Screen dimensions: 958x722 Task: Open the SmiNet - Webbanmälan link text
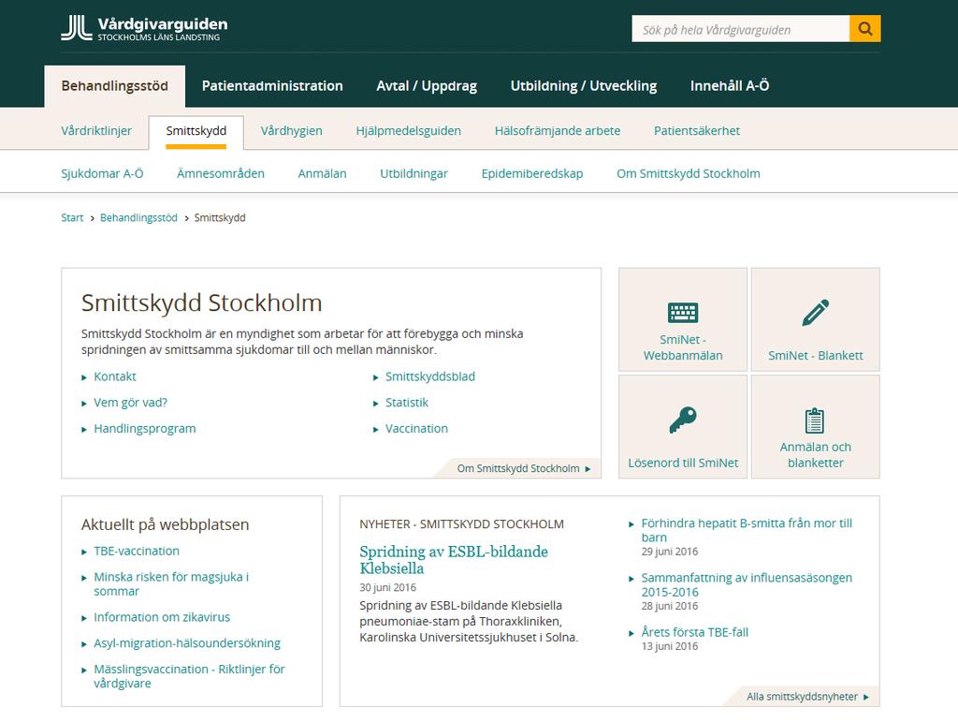(x=682, y=347)
